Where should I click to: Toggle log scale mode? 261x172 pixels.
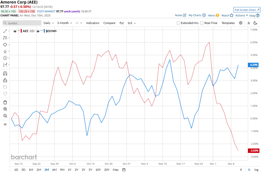click(256, 170)
